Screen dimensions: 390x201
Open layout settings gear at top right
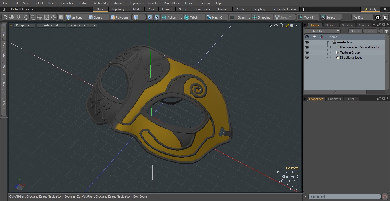(385, 9)
